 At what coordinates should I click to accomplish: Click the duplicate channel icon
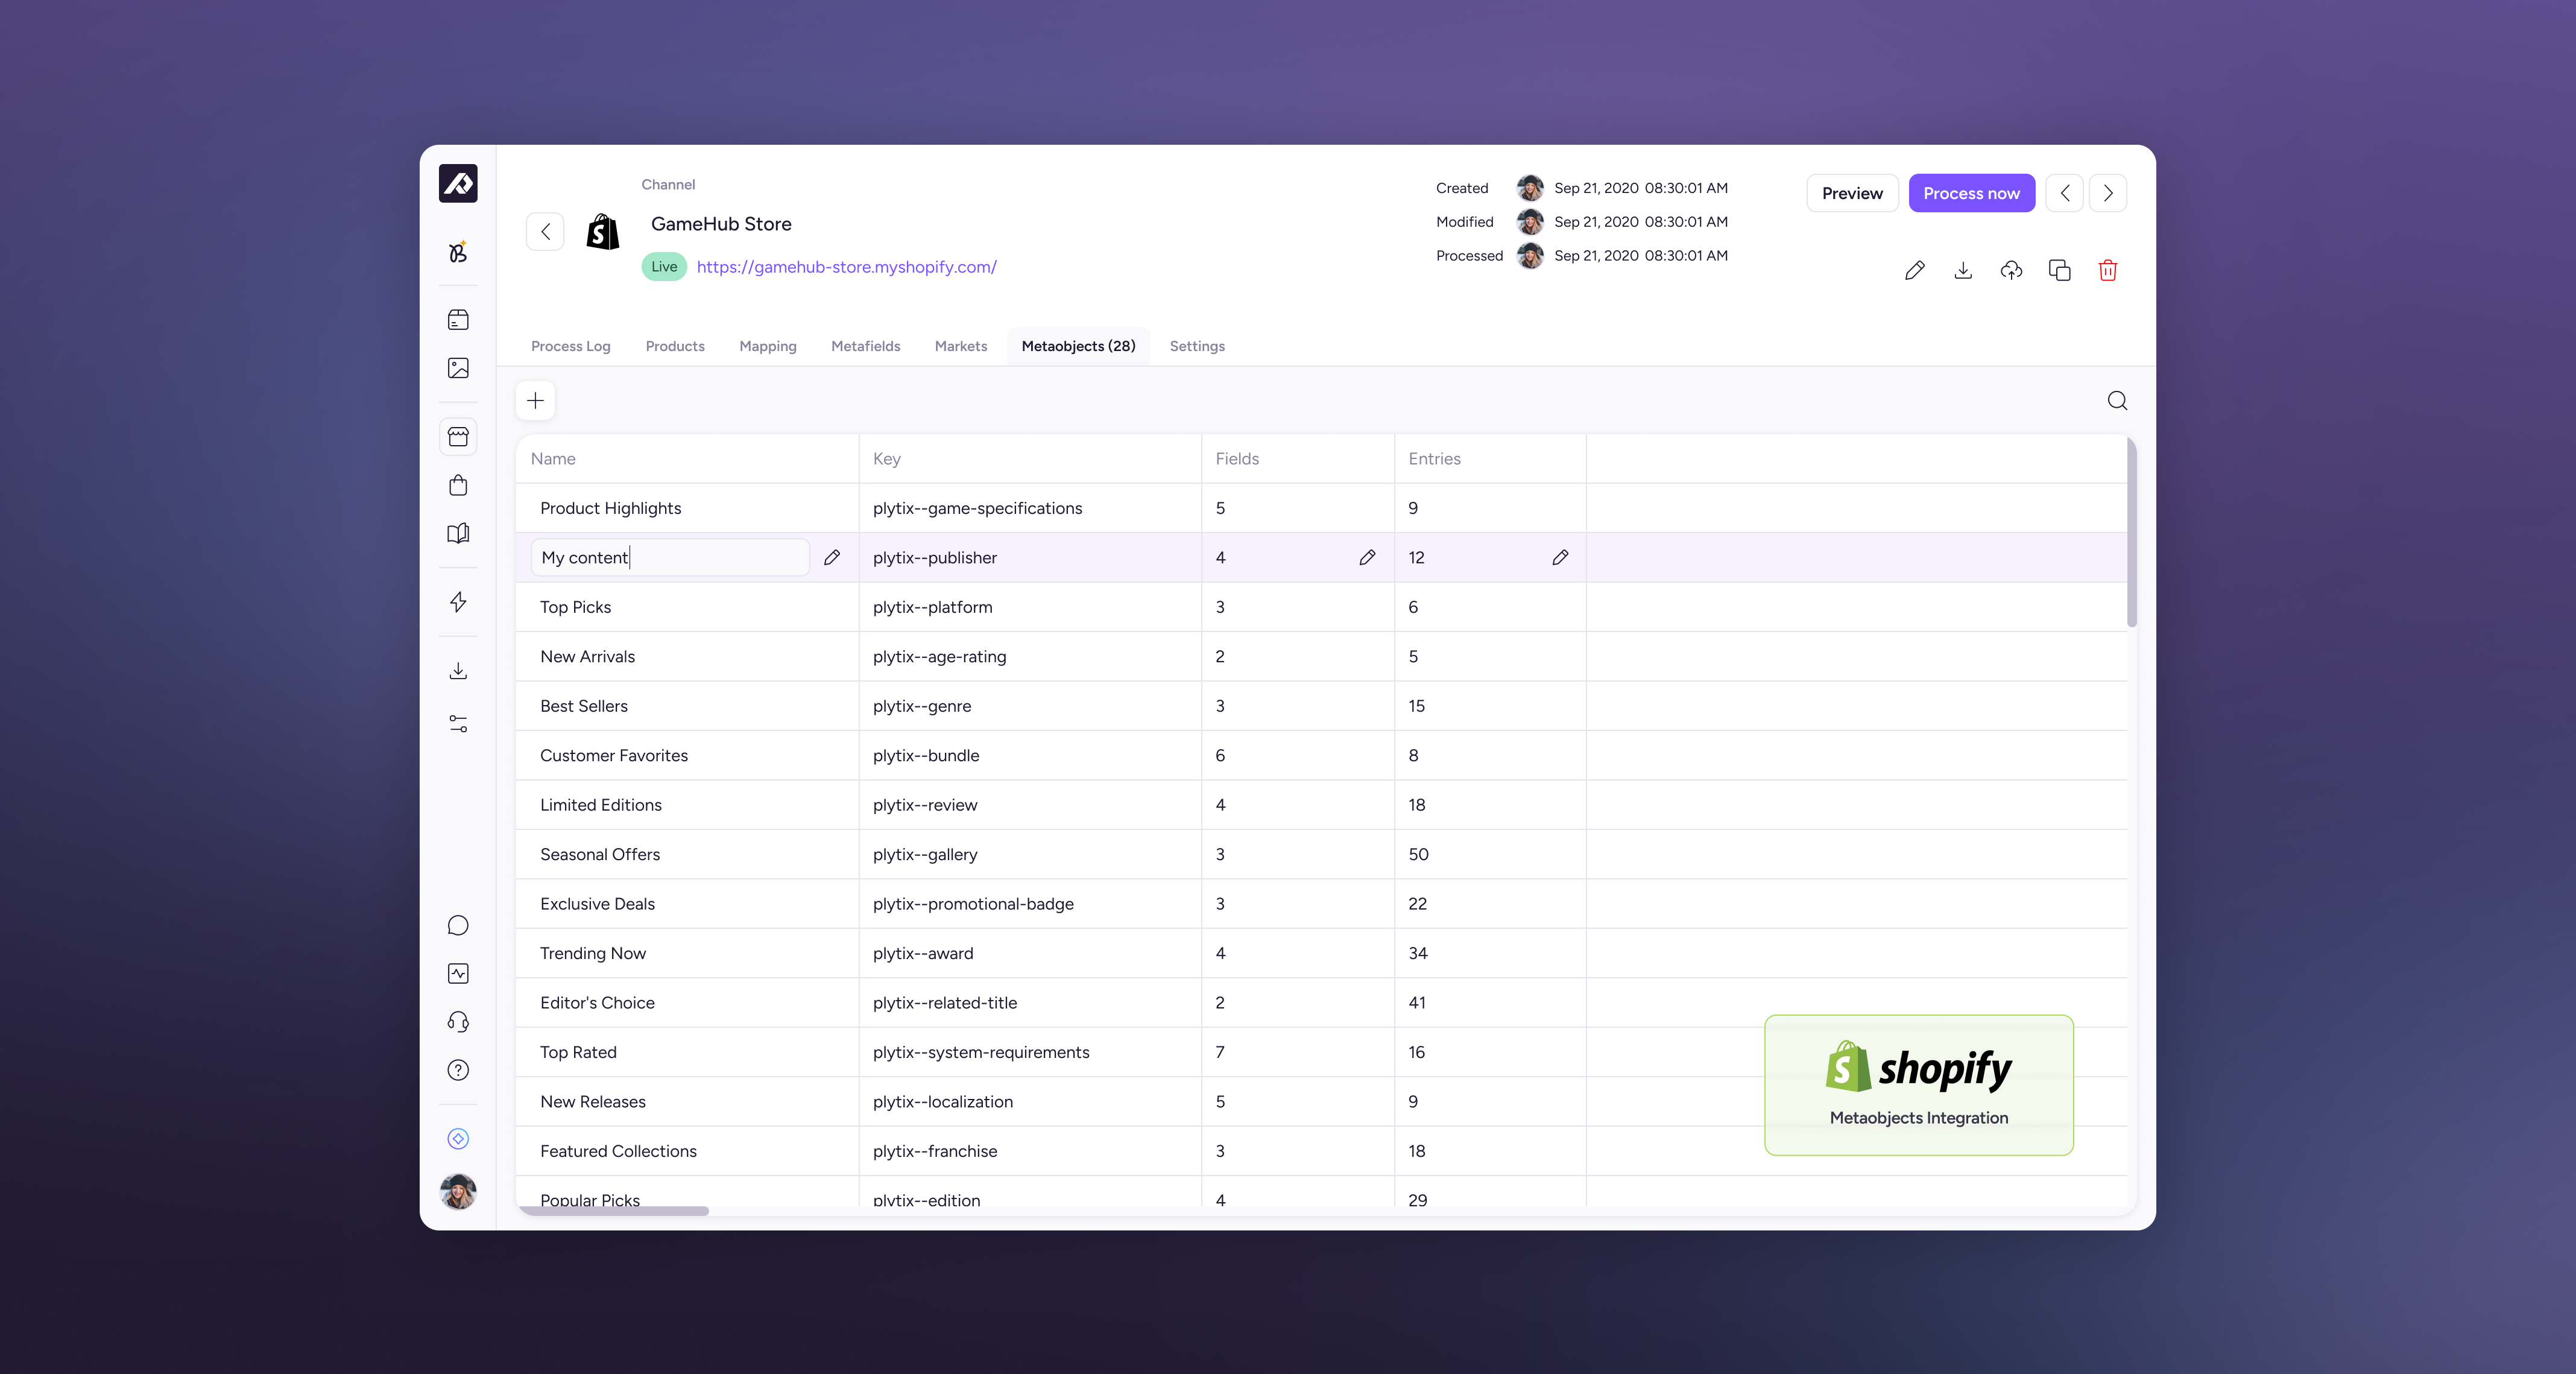click(x=2060, y=270)
